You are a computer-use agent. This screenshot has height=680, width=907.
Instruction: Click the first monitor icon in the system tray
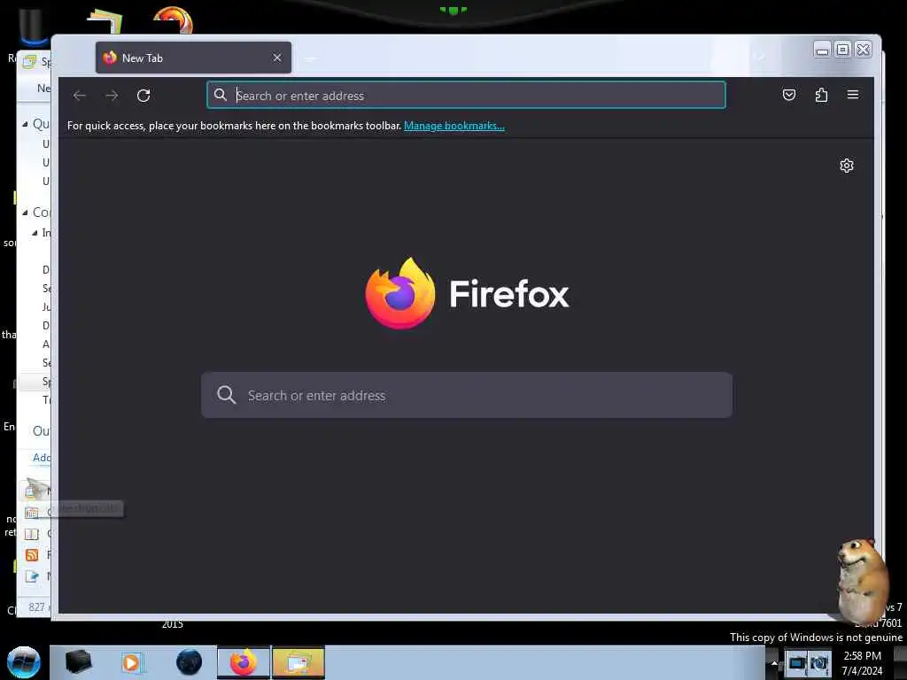click(x=796, y=662)
